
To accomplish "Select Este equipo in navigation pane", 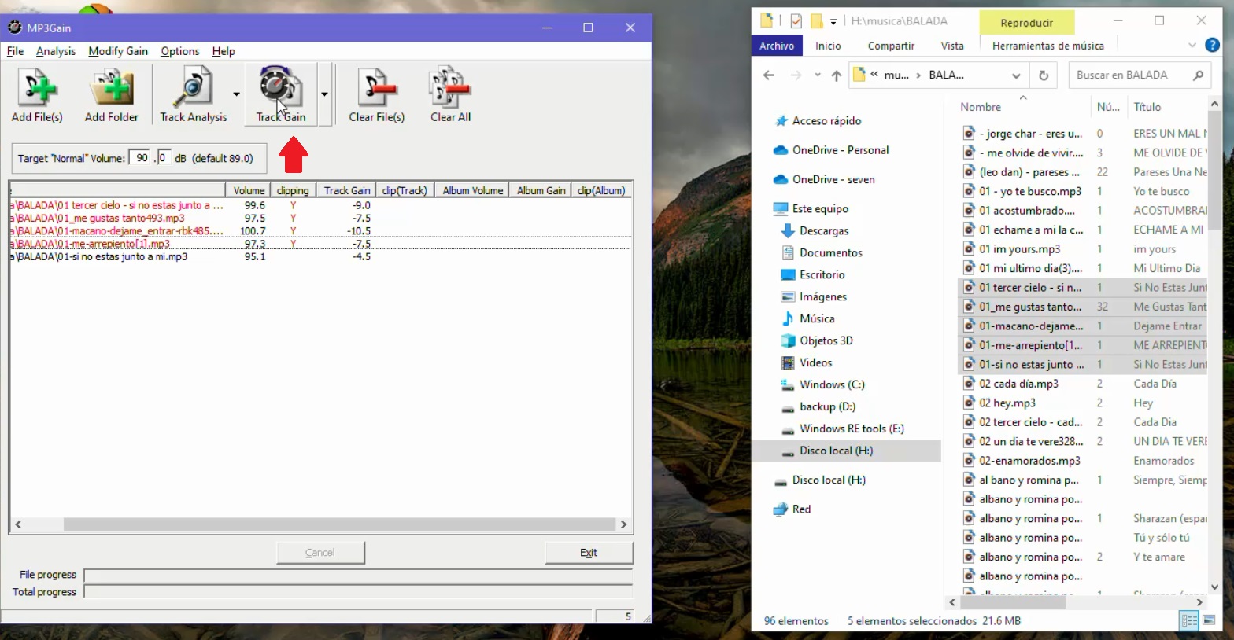I will 819,208.
